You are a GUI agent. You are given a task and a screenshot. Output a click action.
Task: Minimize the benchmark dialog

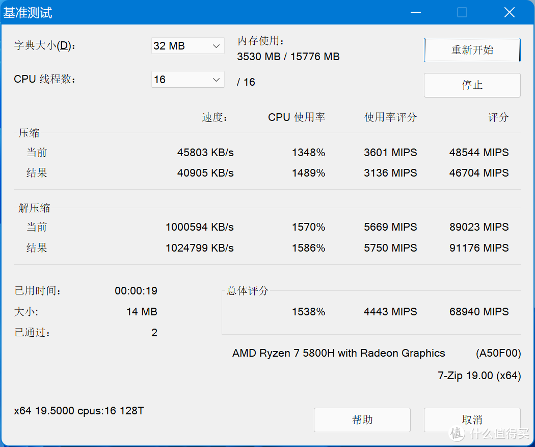pos(415,12)
